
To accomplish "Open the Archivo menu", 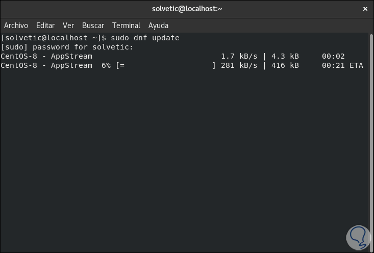I will [16, 26].
